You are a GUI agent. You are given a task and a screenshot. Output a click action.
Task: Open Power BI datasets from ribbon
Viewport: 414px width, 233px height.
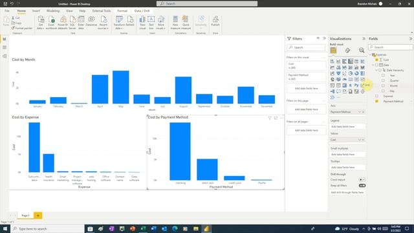pos(63,23)
